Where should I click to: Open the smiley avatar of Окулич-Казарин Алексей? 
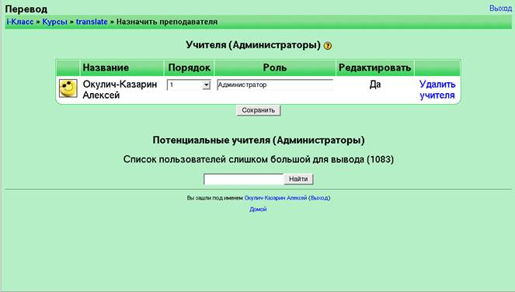[68, 89]
